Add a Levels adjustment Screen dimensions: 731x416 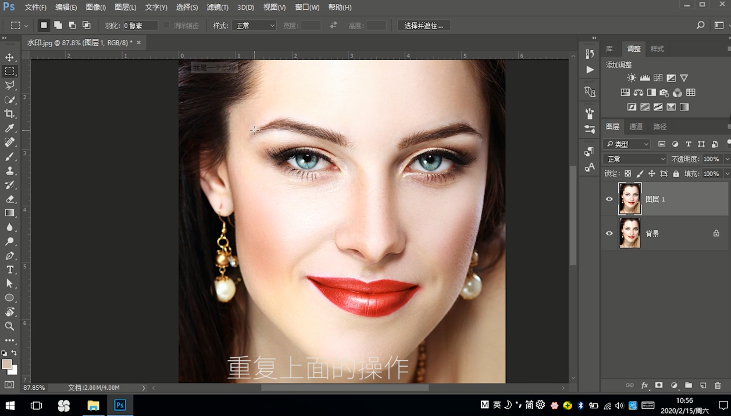[645, 78]
